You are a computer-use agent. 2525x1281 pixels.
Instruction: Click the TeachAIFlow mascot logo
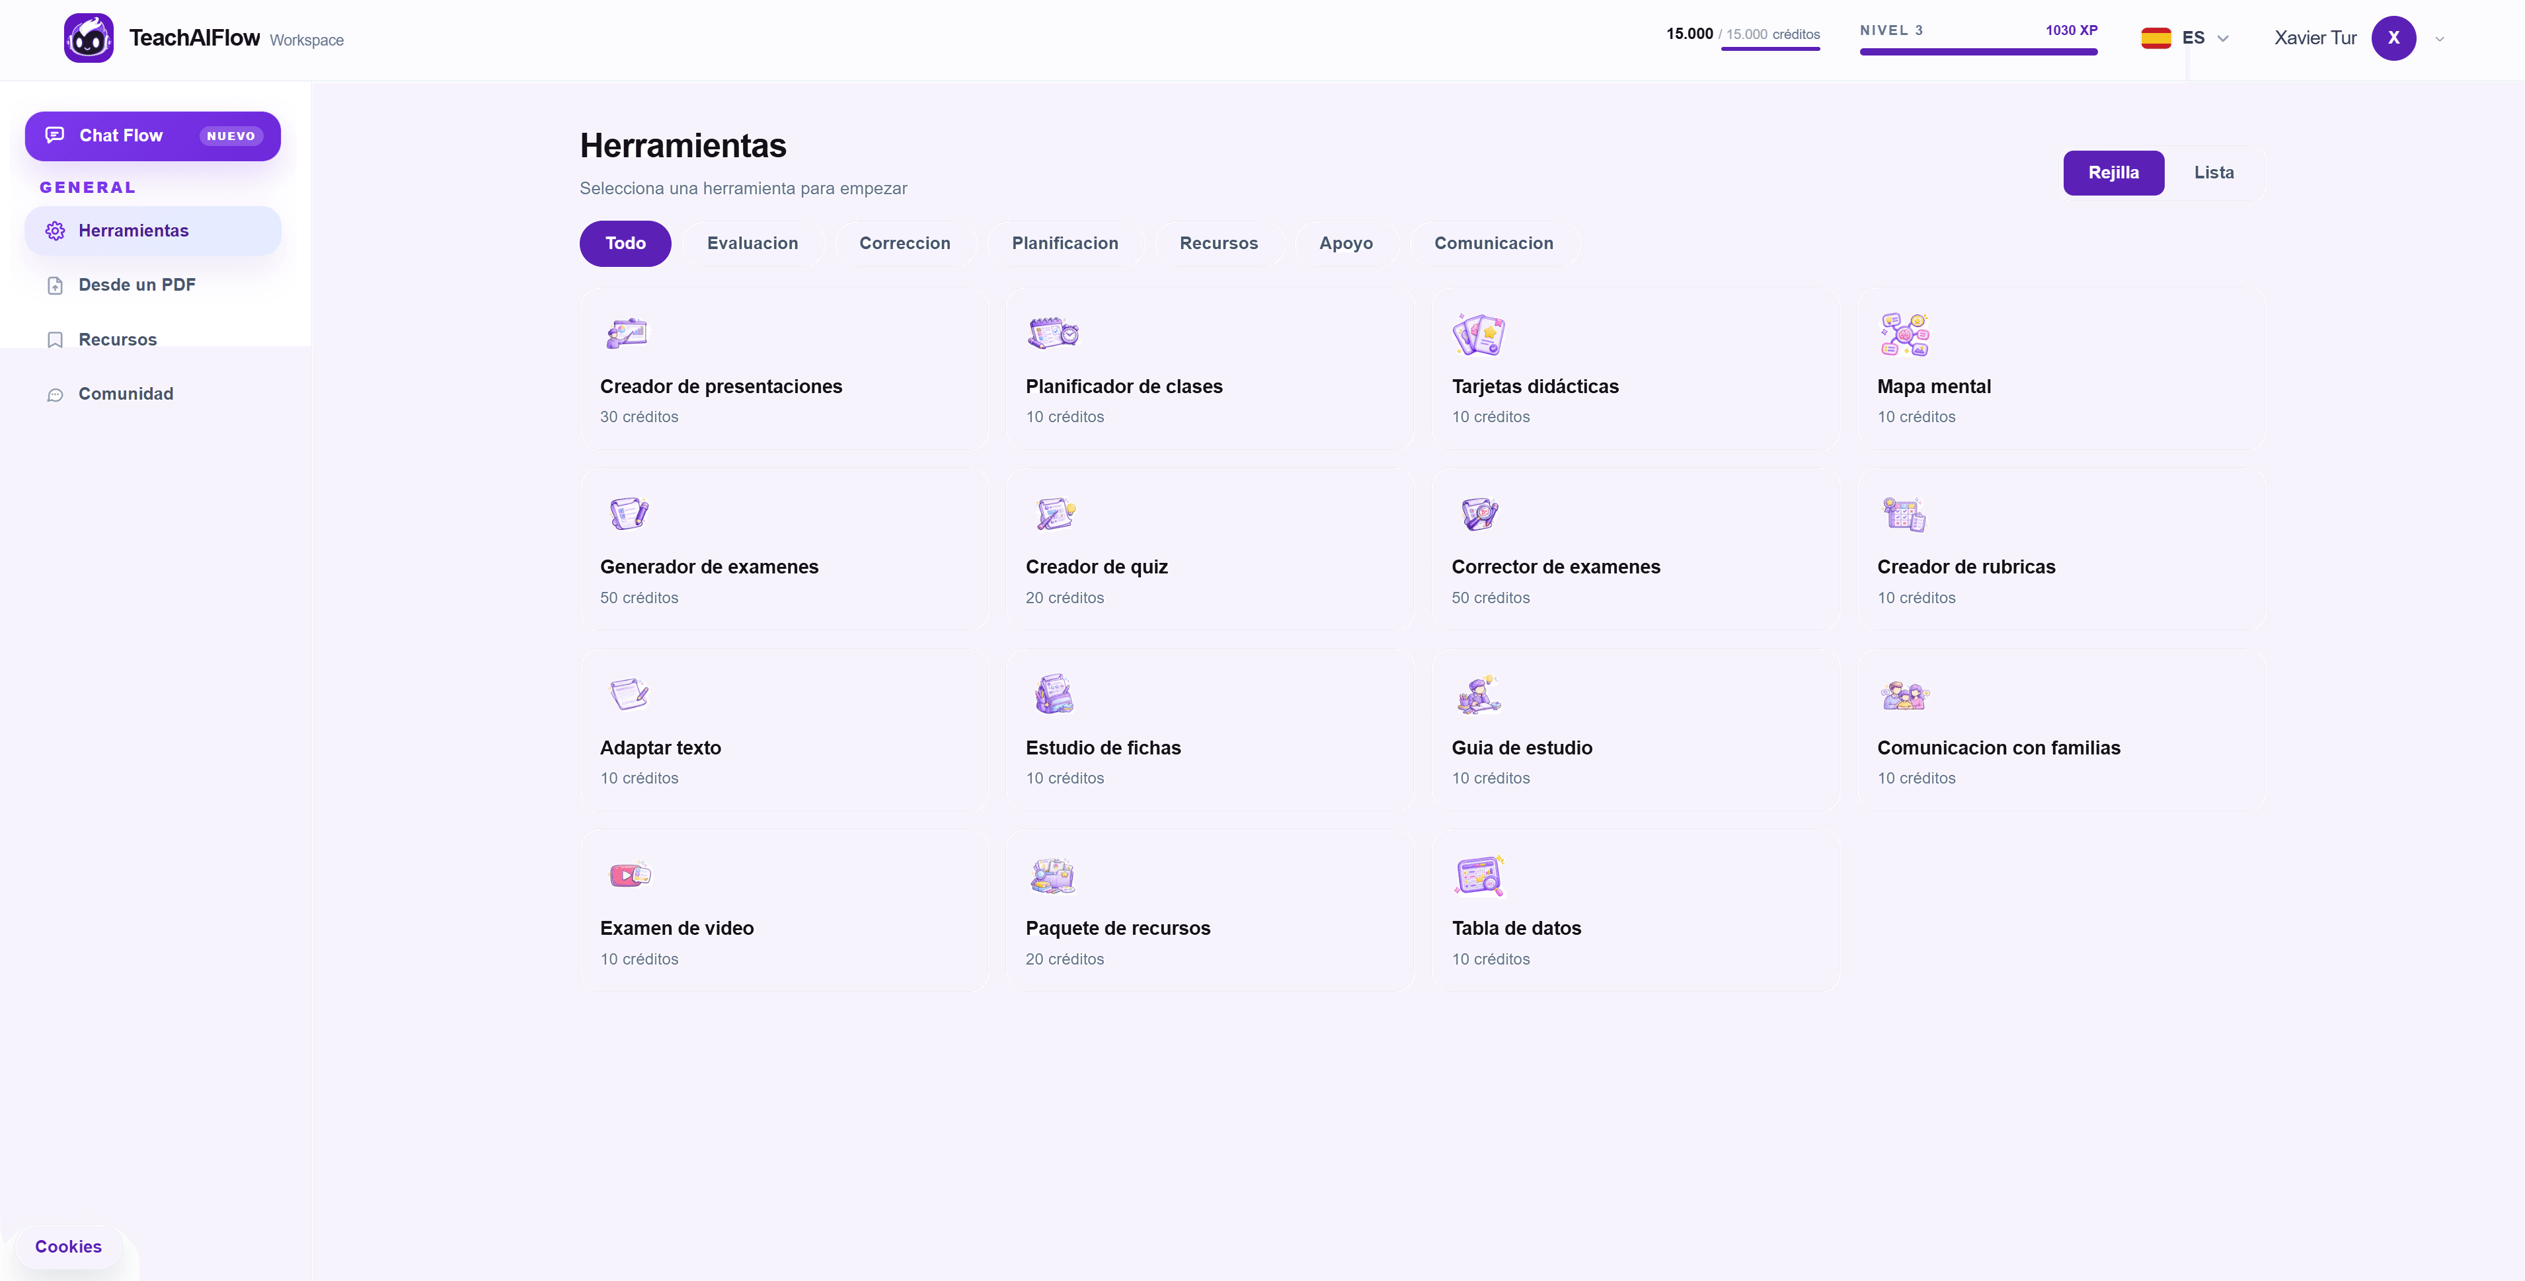[88, 38]
